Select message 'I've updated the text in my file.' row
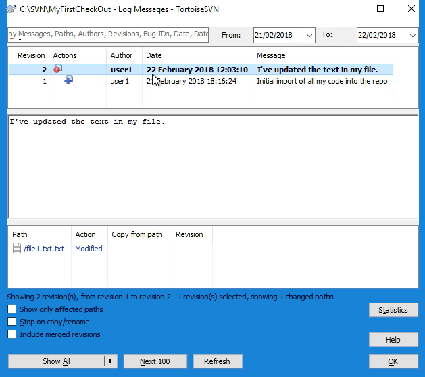 (317, 70)
